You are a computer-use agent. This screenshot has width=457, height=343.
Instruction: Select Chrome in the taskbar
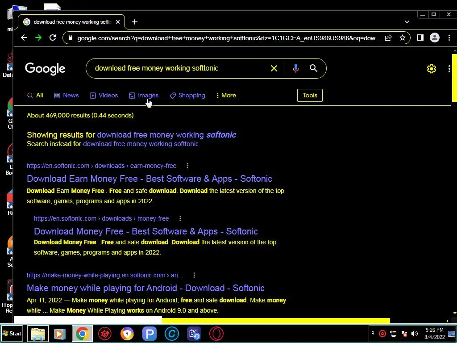(83, 334)
